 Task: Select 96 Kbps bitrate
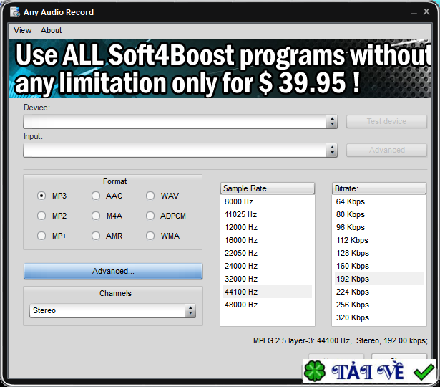[379, 227]
